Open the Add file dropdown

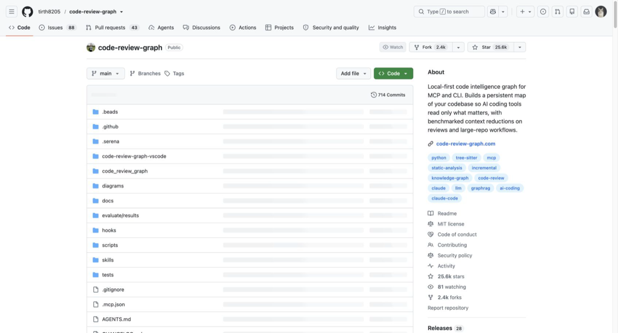pyautogui.click(x=353, y=73)
